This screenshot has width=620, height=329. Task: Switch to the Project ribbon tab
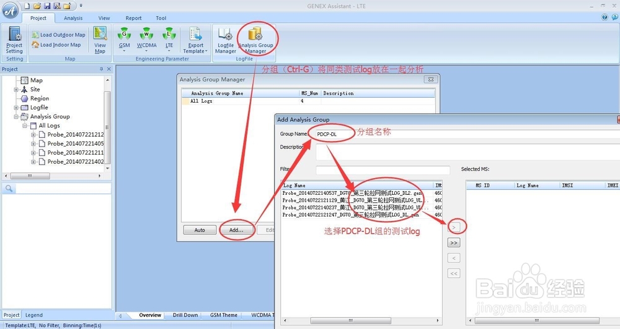click(38, 18)
